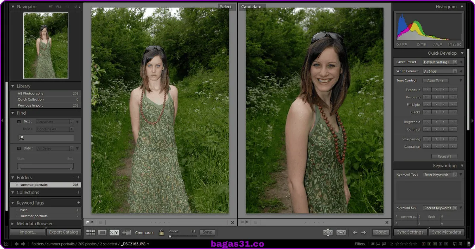This screenshot has width=475, height=249.
Task: Set flag on Candidate photo
Action: 242,222
